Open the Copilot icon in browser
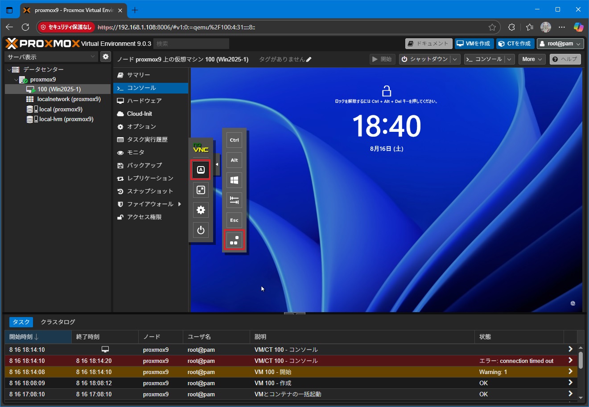 point(578,27)
